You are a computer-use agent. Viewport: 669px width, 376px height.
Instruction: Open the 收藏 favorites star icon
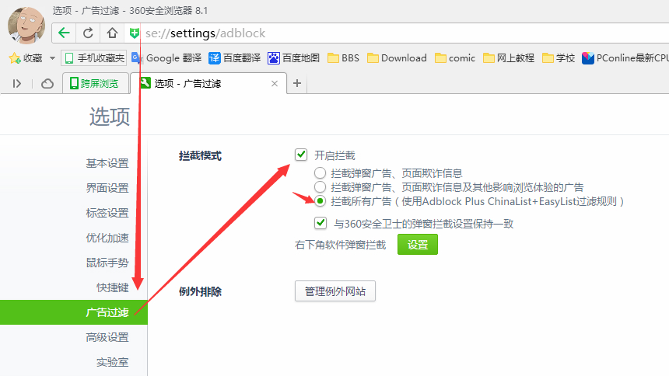click(15, 58)
